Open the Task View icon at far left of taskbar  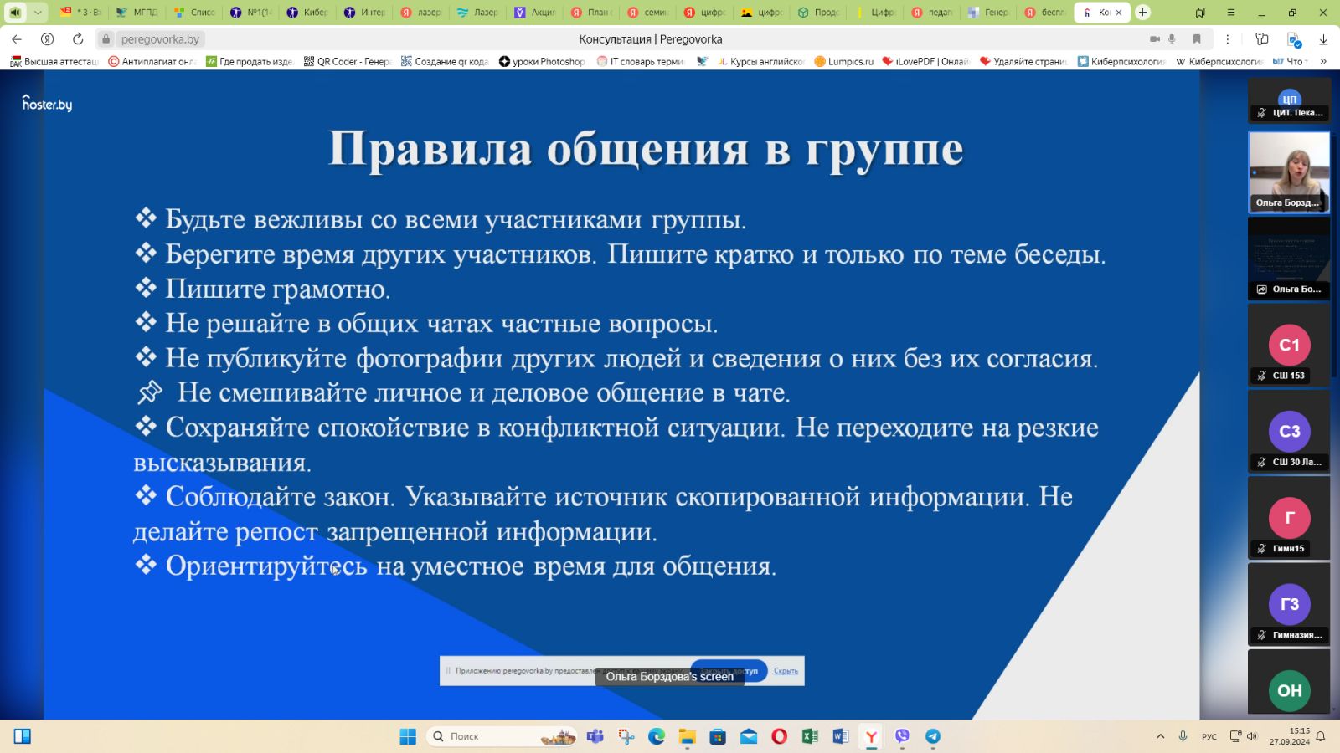click(x=23, y=736)
